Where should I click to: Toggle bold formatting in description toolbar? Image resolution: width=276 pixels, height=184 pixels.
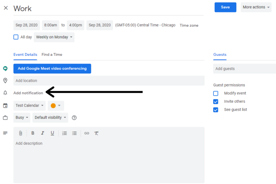click(x=33, y=133)
